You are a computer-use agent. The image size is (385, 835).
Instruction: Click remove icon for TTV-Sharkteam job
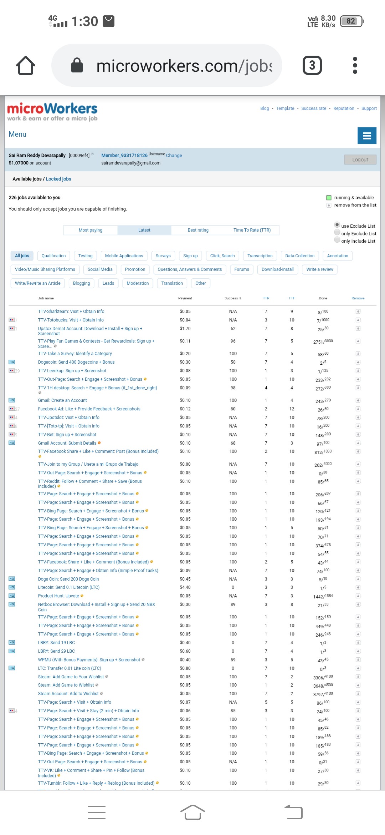(358, 312)
